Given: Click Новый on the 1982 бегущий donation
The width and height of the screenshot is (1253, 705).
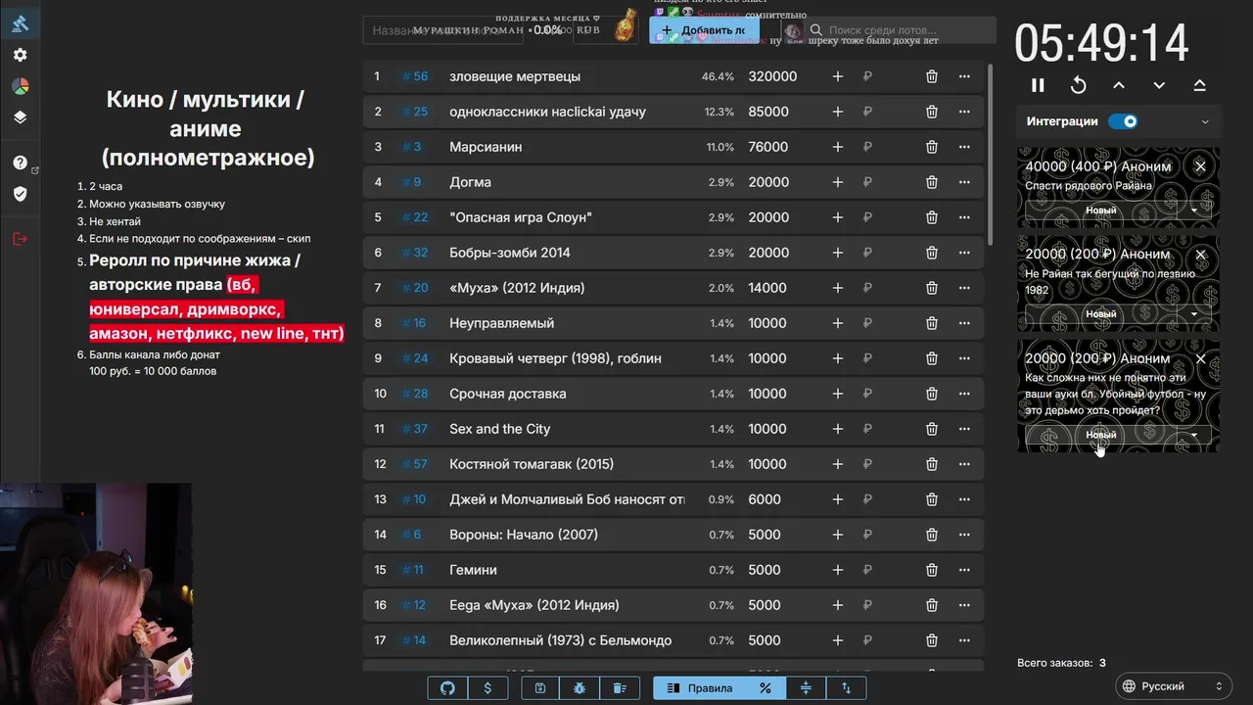Looking at the screenshot, I should (x=1101, y=314).
